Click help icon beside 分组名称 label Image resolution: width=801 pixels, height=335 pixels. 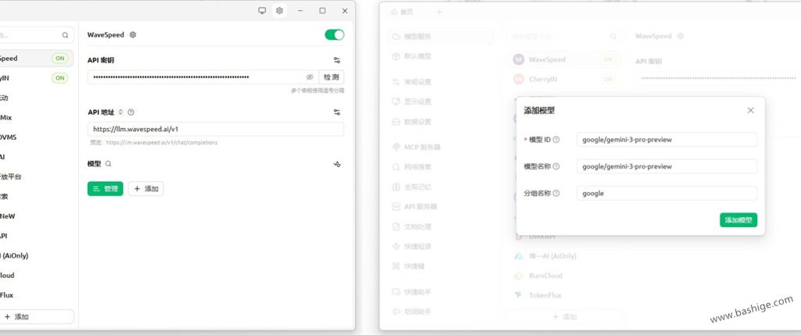[556, 193]
